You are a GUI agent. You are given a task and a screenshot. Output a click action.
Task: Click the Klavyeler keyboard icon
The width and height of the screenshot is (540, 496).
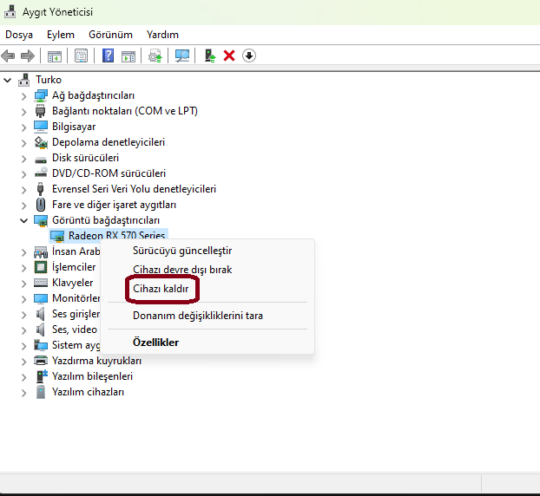coord(41,283)
